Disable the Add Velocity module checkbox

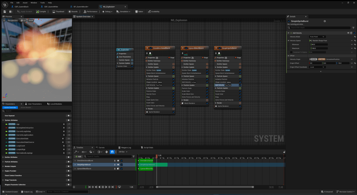coord(355,33)
